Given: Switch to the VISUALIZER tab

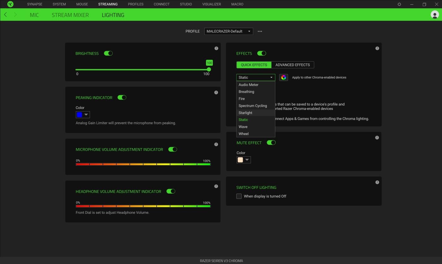Looking at the screenshot, I should (212, 4).
